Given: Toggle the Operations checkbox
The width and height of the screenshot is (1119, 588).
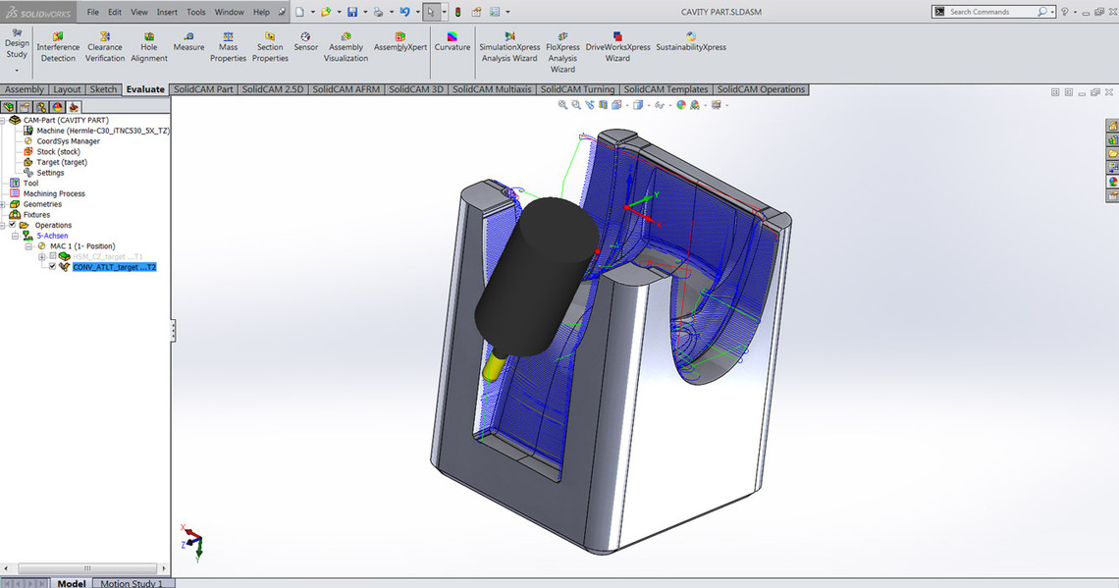Looking at the screenshot, I should point(12,225).
